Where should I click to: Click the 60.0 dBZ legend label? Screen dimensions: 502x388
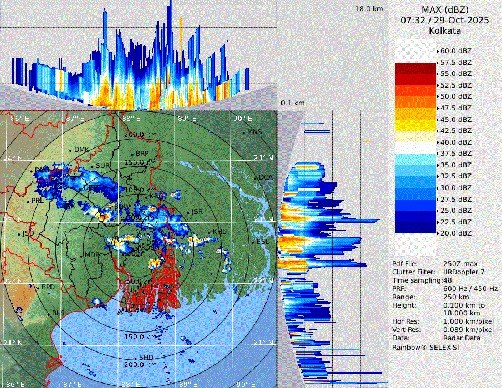455,51
